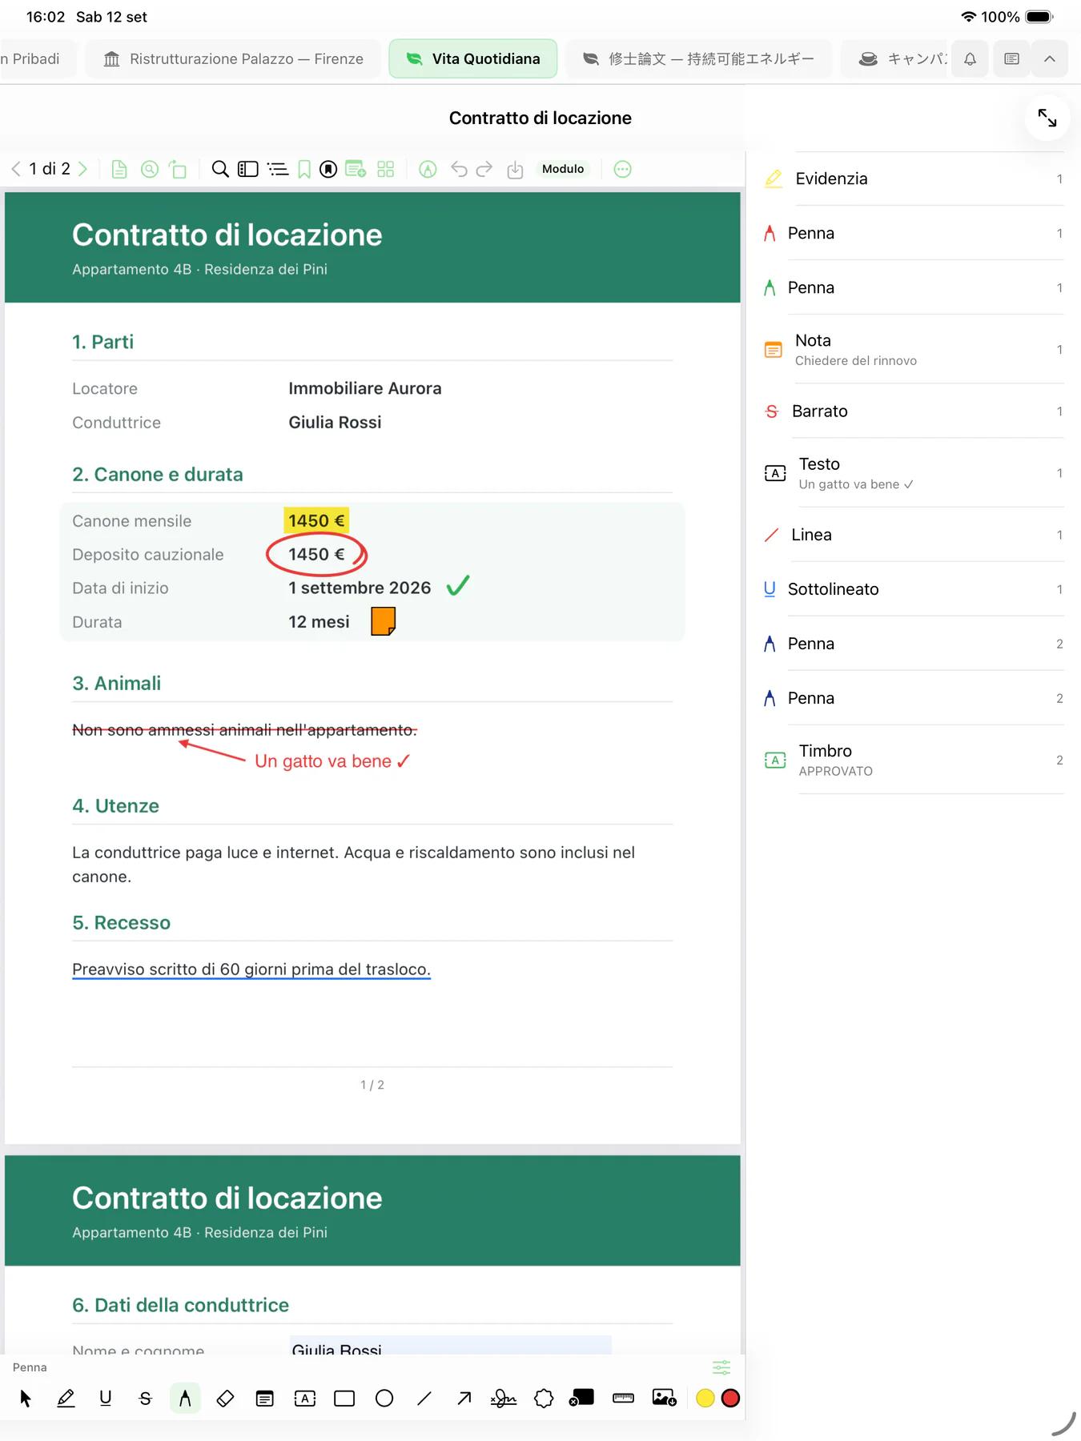Select the highlighter tool in bottom toolbar
This screenshot has width=1081, height=1441.
[x=66, y=1398]
